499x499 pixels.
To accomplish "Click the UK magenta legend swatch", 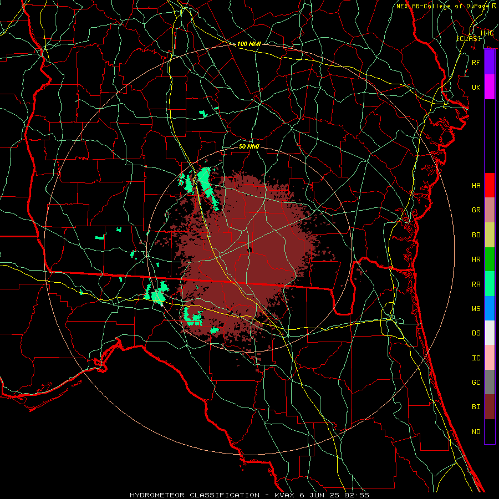I will coord(490,87).
